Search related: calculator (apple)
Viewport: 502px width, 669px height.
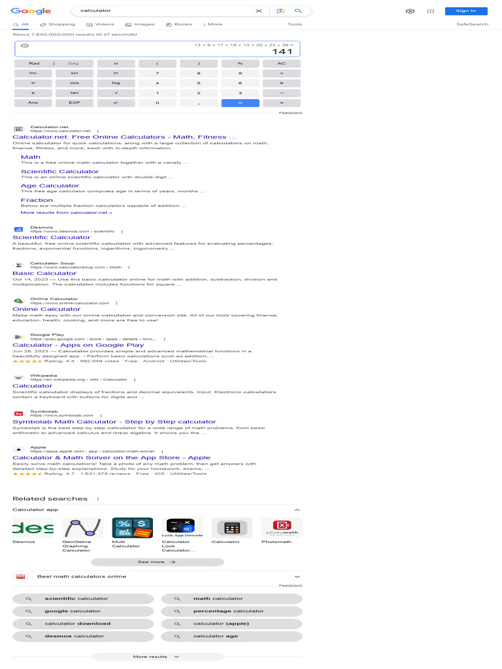point(232,624)
